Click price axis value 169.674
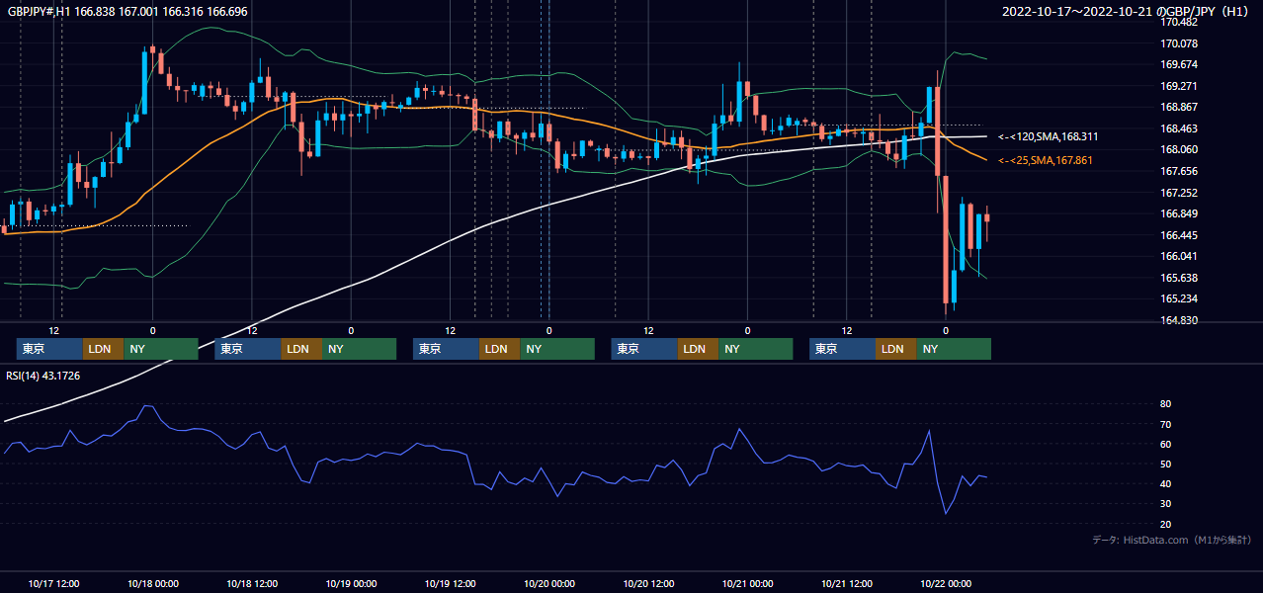This screenshot has width=1263, height=593. (1181, 65)
